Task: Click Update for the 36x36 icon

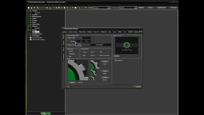Action: tap(105, 77)
